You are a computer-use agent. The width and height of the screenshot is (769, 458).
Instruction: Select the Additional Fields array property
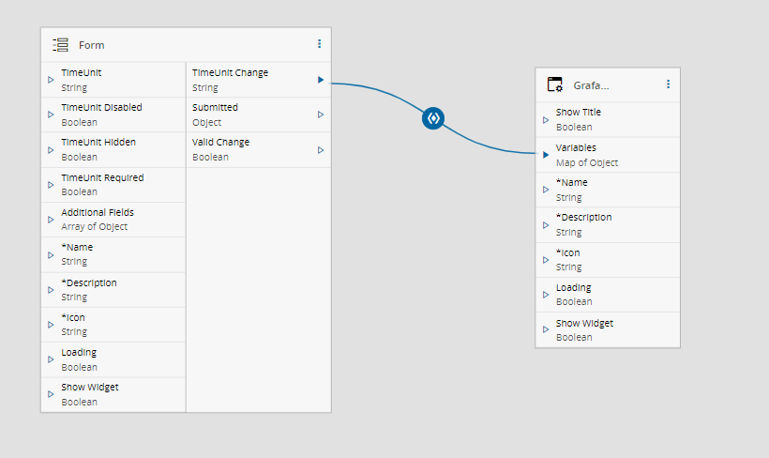pyautogui.click(x=113, y=219)
